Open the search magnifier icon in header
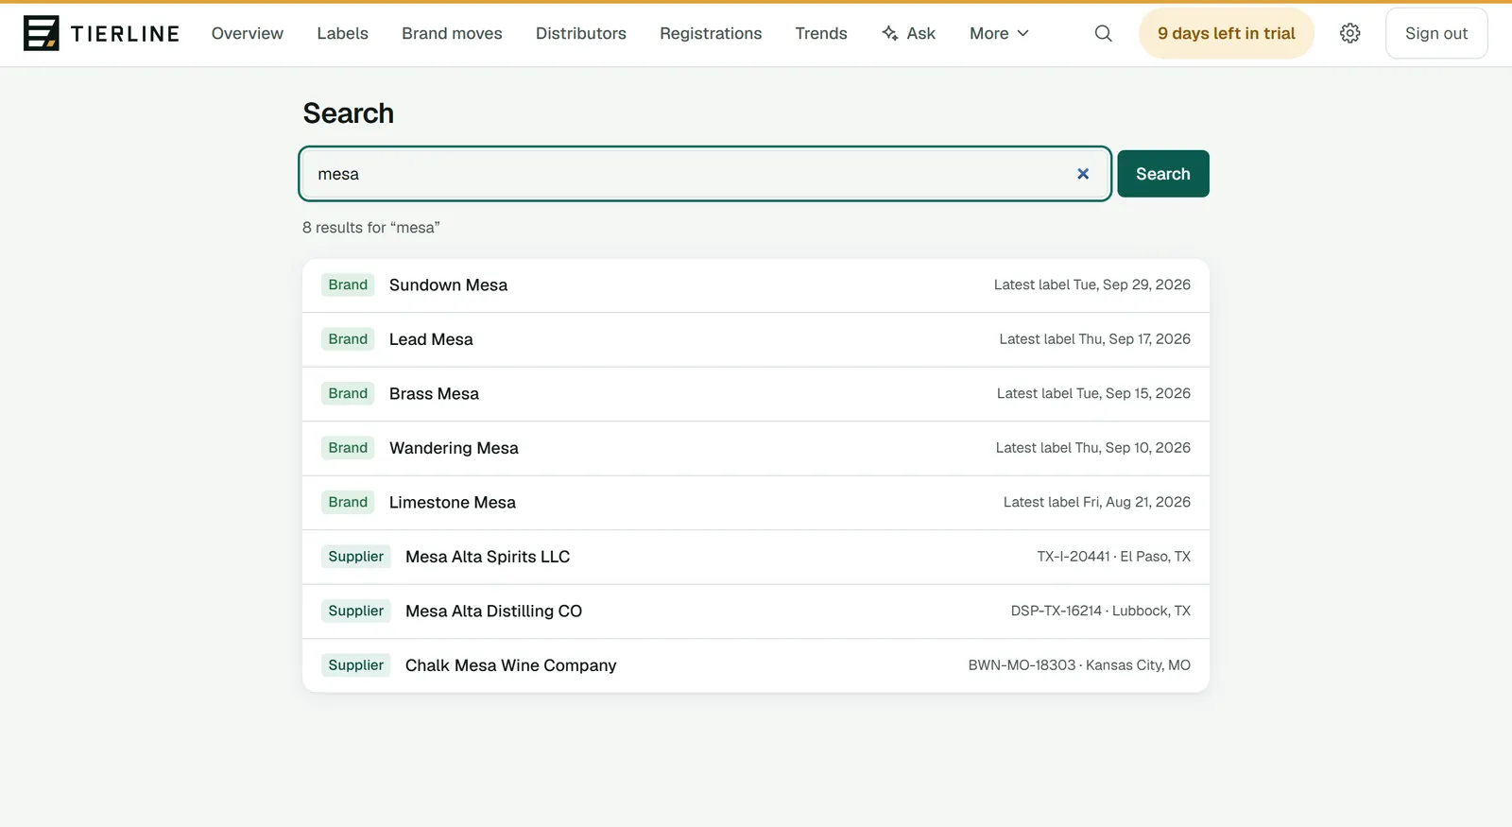Image resolution: width=1512 pixels, height=827 pixels. 1103,33
